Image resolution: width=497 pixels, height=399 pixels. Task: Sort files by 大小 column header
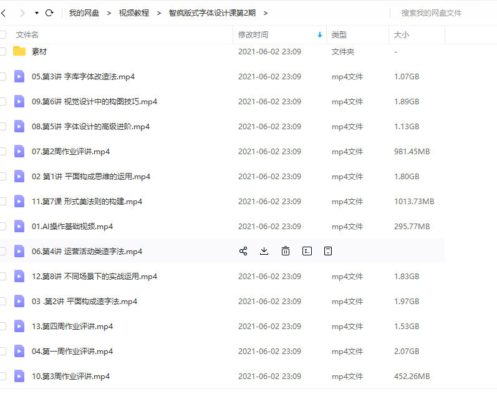(402, 35)
